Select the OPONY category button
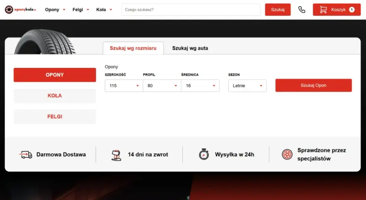The width and height of the screenshot is (366, 200). (x=54, y=75)
